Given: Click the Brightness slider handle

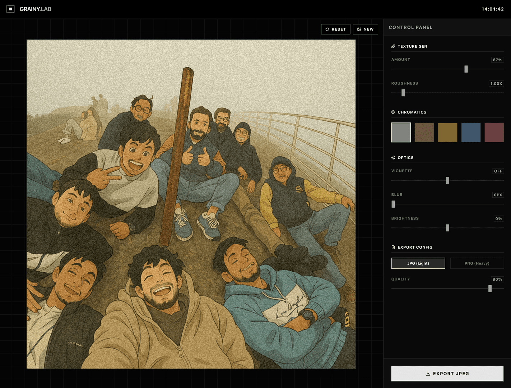Looking at the screenshot, I should 447,228.
